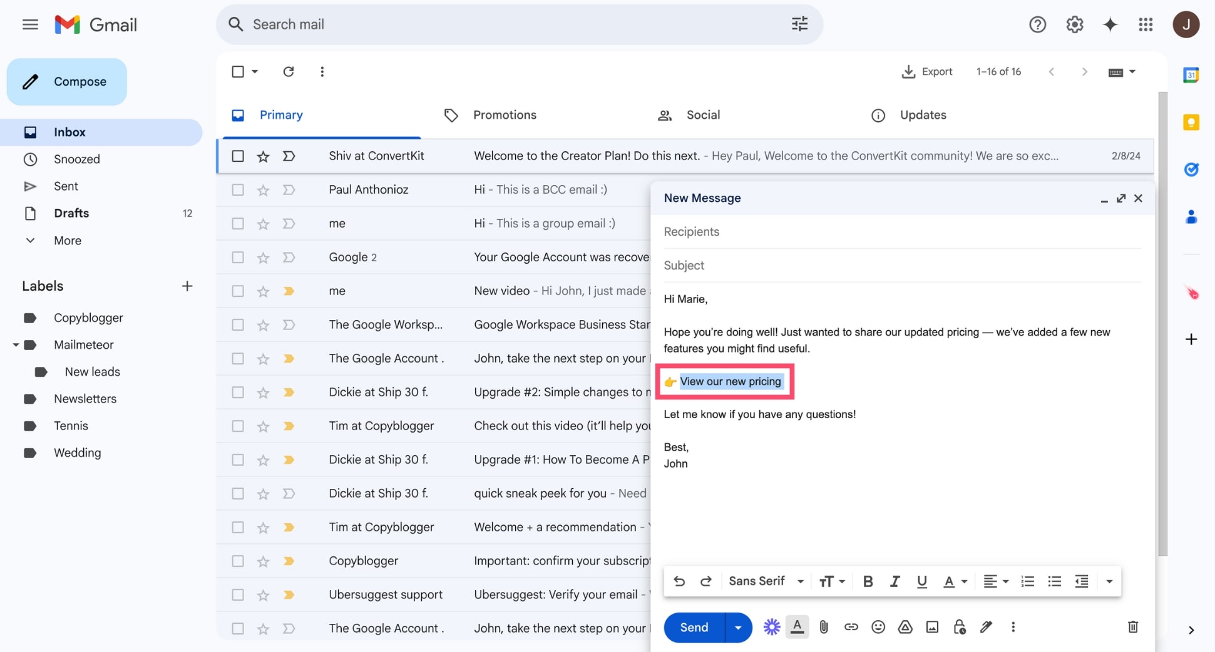Open inbox more options (three dots)
This screenshot has height=652, width=1215.
(322, 71)
